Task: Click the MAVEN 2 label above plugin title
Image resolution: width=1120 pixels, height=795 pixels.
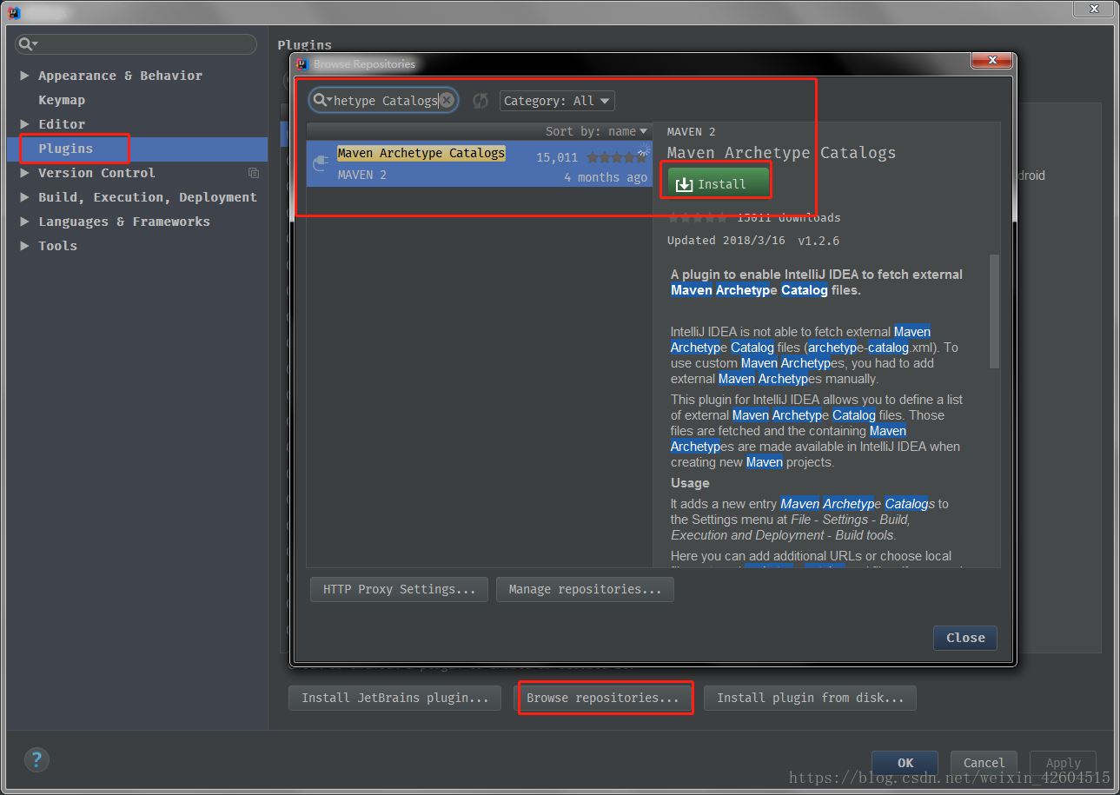Action: pyautogui.click(x=692, y=132)
